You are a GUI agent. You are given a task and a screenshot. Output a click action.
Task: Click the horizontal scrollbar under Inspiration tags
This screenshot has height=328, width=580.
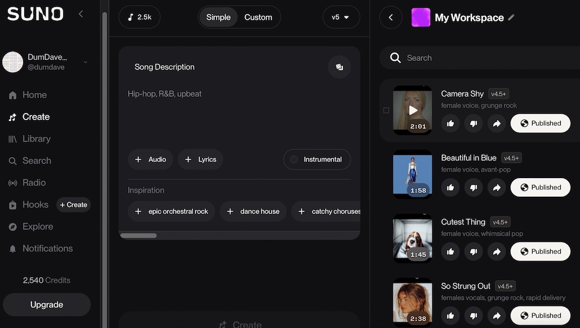click(x=139, y=236)
